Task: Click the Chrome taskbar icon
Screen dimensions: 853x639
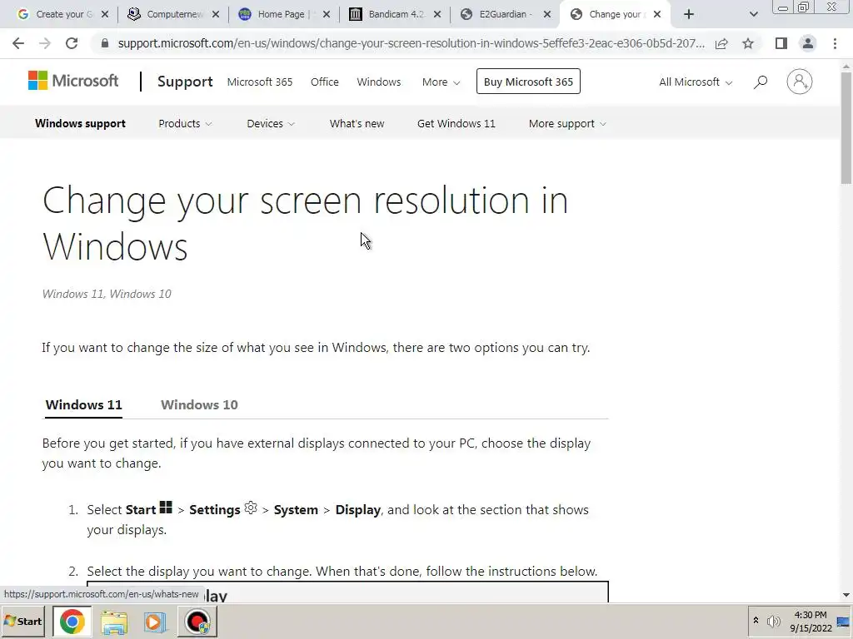Action: 72,622
